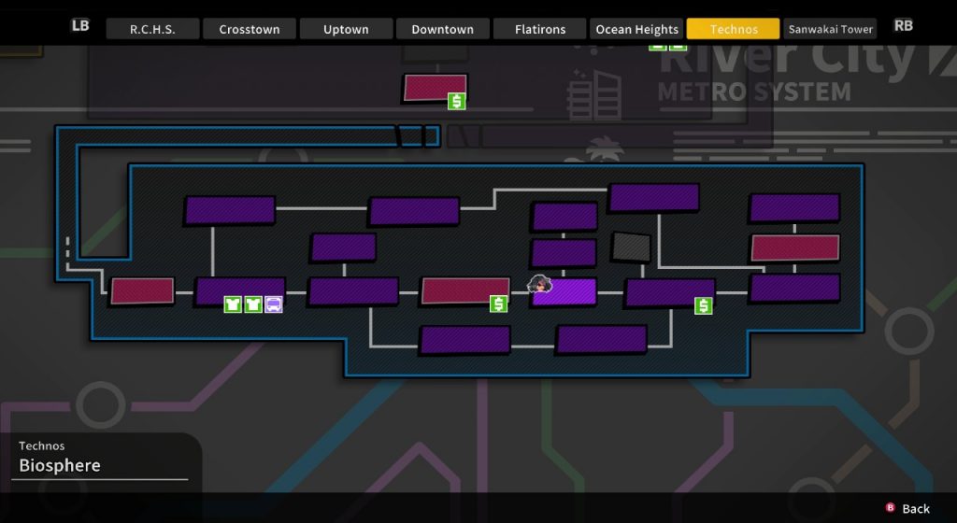Click the player character head marker

pos(539,284)
